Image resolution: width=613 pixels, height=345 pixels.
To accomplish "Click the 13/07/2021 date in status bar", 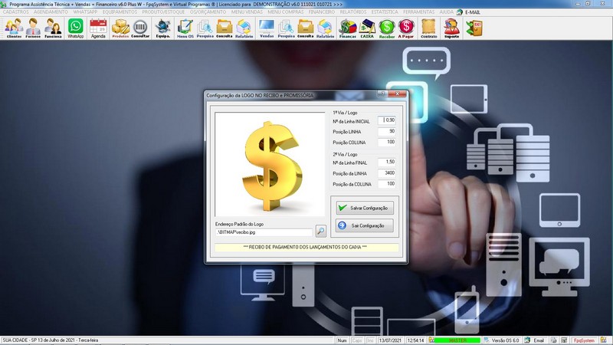I will click(391, 340).
